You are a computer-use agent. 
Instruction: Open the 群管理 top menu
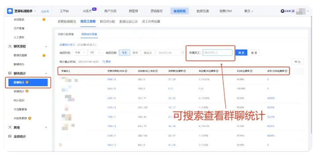133,11
